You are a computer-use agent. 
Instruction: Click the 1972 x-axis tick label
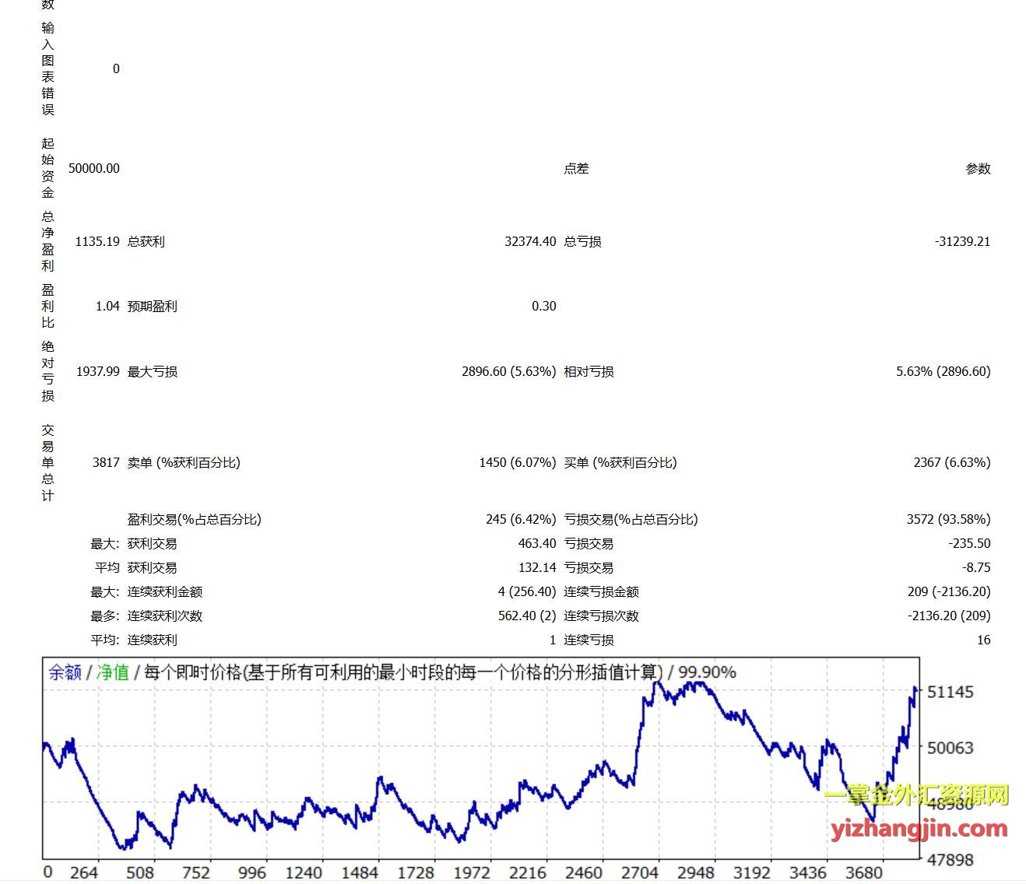(472, 873)
